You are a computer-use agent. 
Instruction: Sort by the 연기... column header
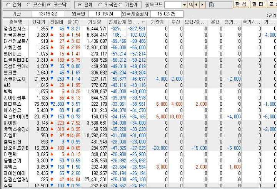click(232, 22)
